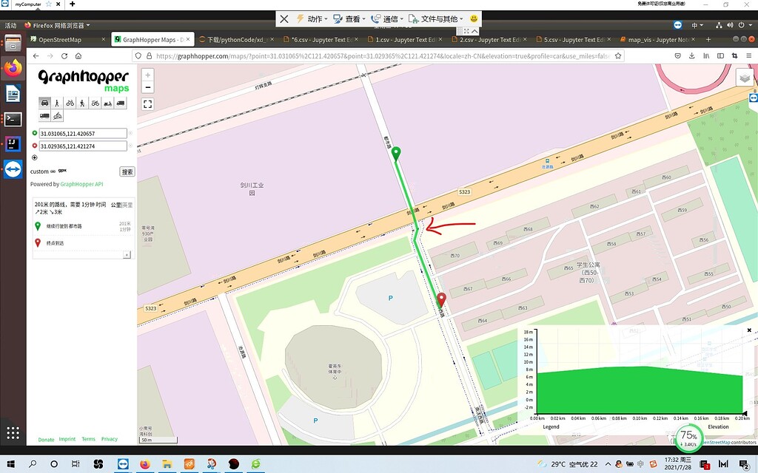Select the bicycle routing profile

pyautogui.click(x=70, y=103)
